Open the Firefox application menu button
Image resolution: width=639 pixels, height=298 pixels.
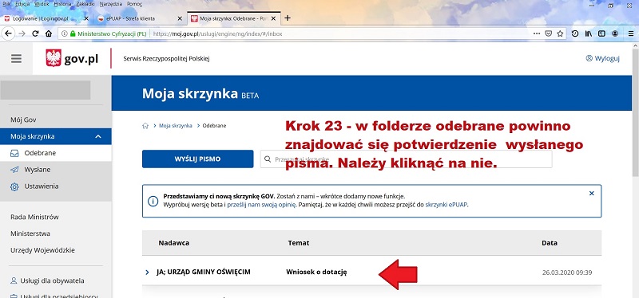[630, 33]
